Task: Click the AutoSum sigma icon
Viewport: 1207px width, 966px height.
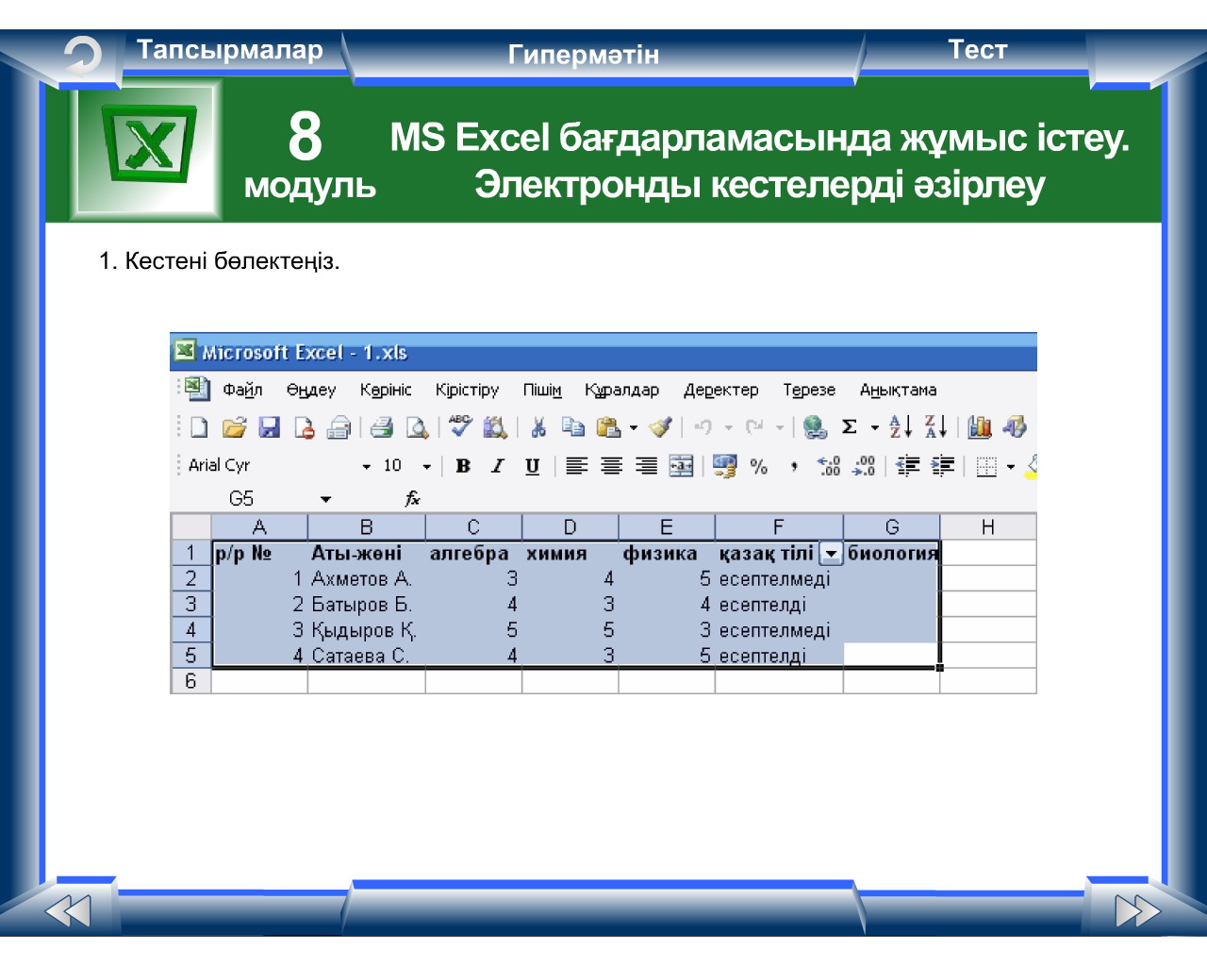Action: click(850, 427)
